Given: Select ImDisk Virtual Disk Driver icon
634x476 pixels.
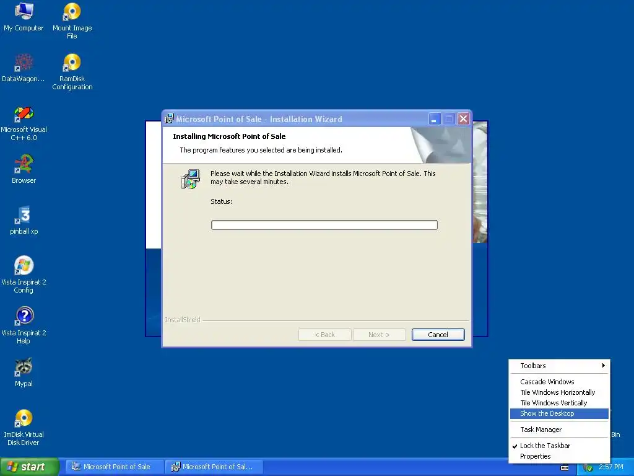Looking at the screenshot, I should click(24, 428).
